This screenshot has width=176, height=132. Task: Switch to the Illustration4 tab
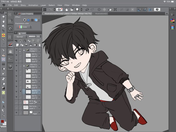[101, 14]
